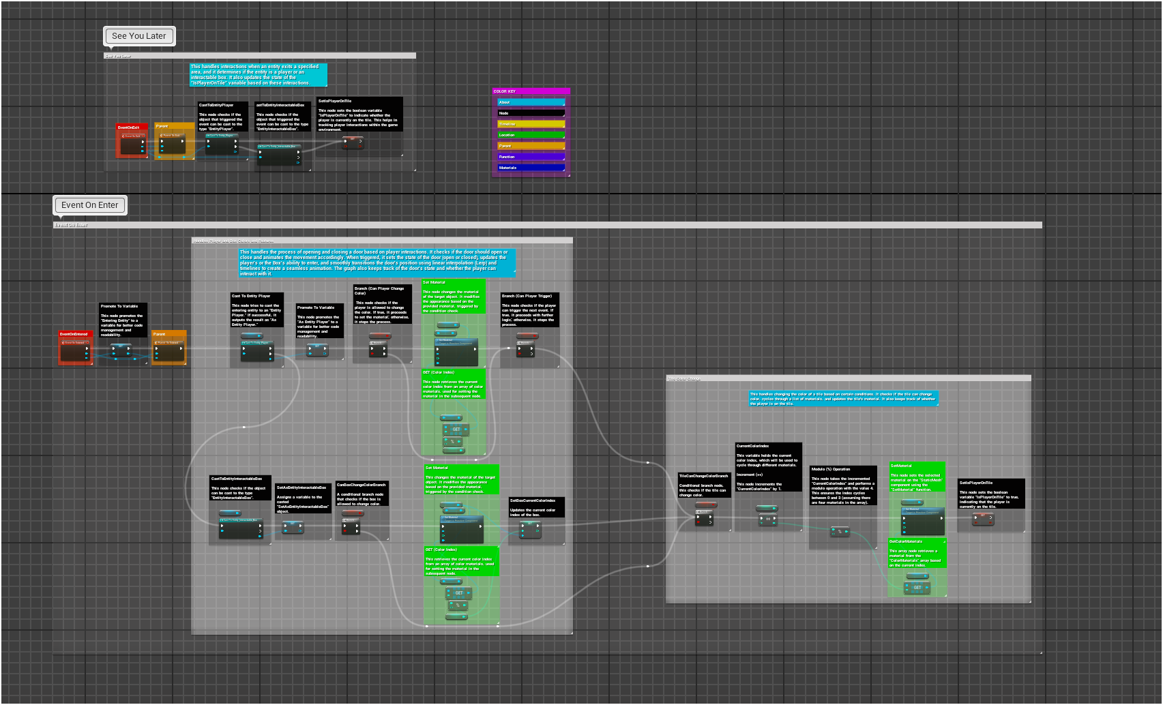Select the GET node under GetColorMaterials
Image resolution: width=1163 pixels, height=705 pixels.
[917, 587]
